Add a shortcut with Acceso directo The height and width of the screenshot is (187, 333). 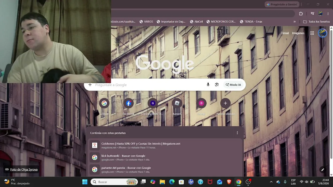click(225, 106)
